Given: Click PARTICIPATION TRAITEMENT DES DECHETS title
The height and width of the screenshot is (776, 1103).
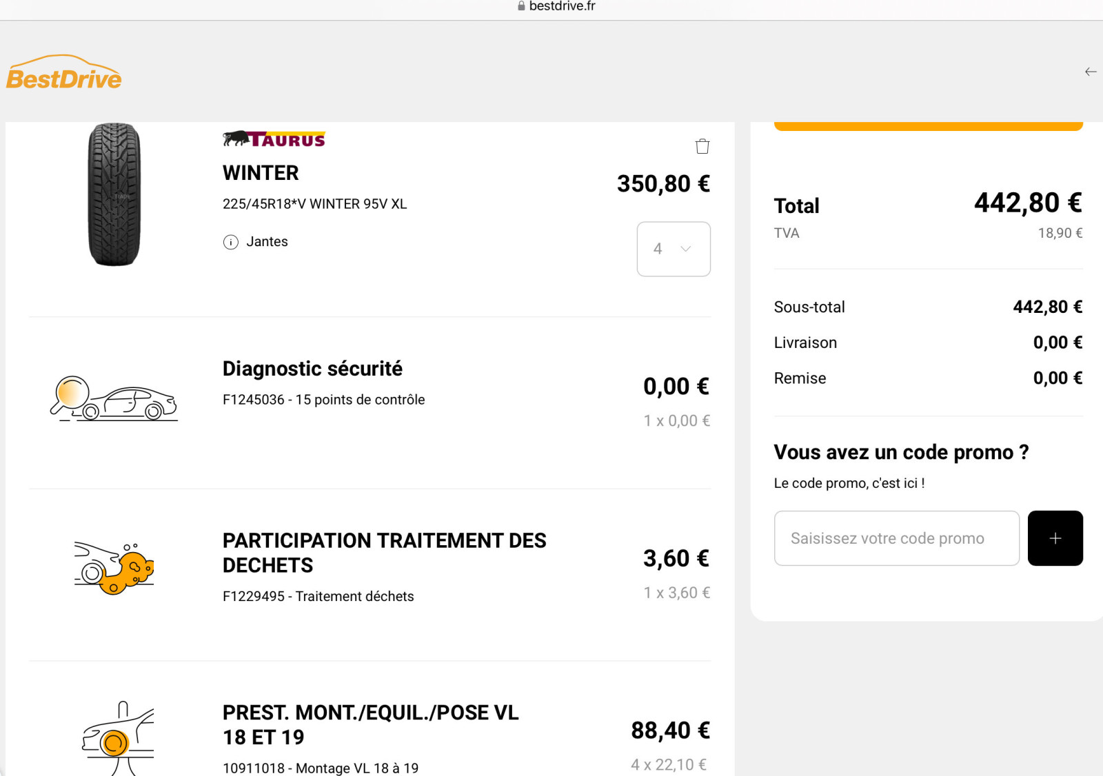Looking at the screenshot, I should coord(384,553).
